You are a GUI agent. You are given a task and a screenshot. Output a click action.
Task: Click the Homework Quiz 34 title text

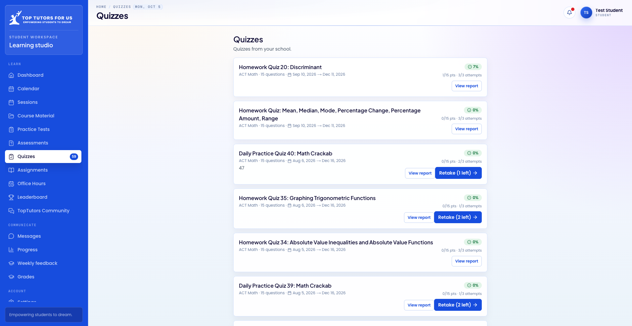(x=336, y=242)
